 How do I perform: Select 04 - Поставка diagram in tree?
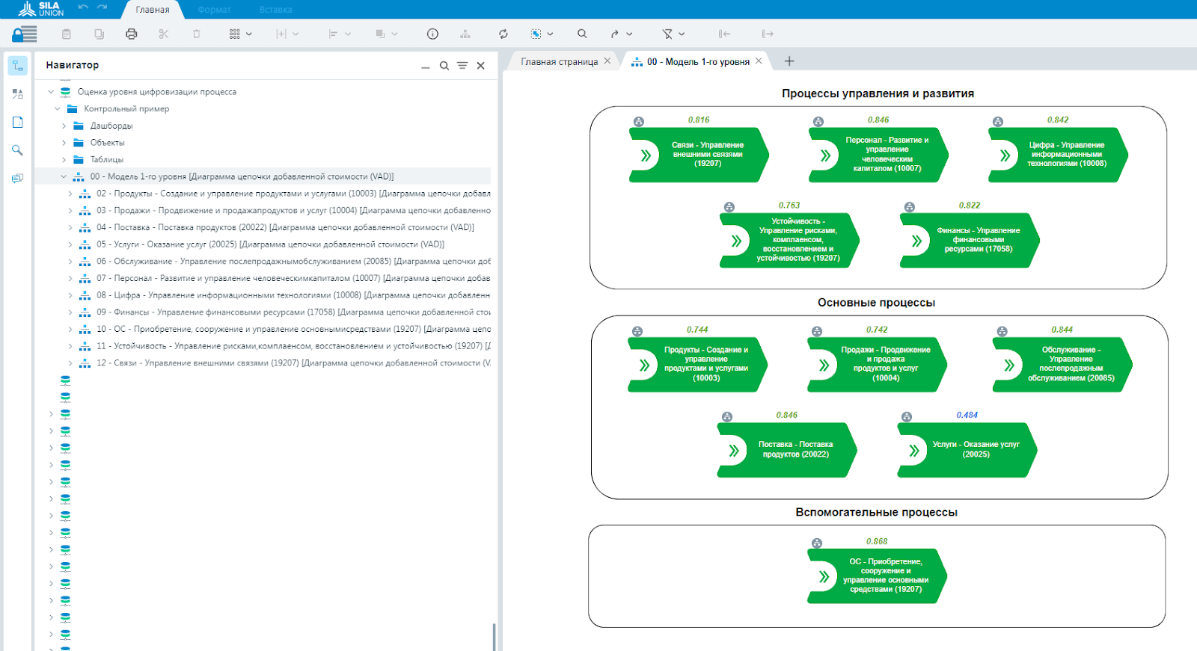point(284,227)
